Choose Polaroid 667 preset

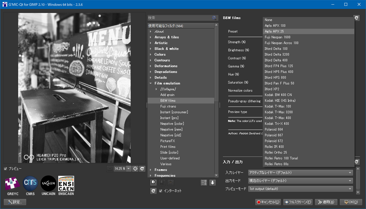(x=308, y=135)
